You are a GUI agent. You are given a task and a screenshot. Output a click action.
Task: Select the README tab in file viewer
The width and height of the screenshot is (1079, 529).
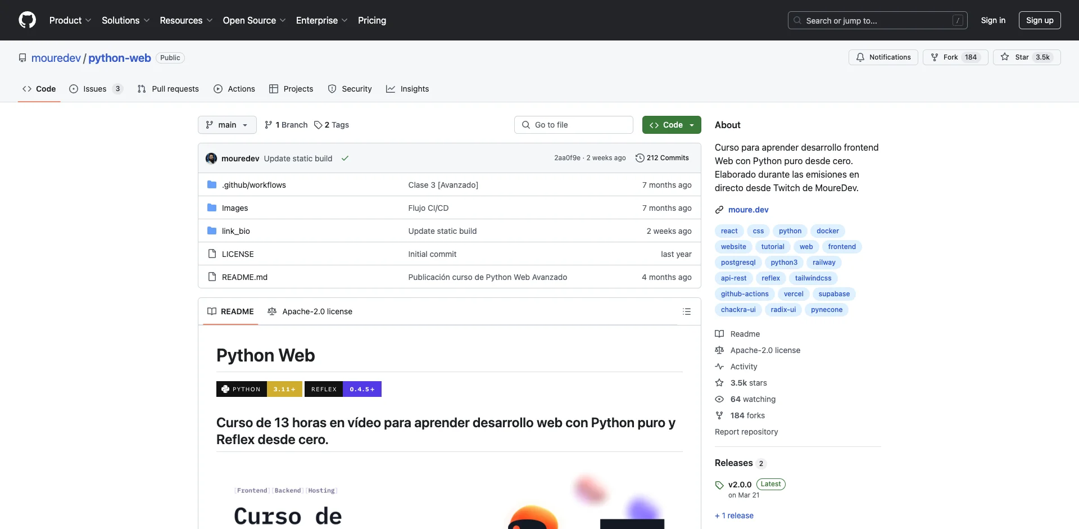(x=230, y=311)
